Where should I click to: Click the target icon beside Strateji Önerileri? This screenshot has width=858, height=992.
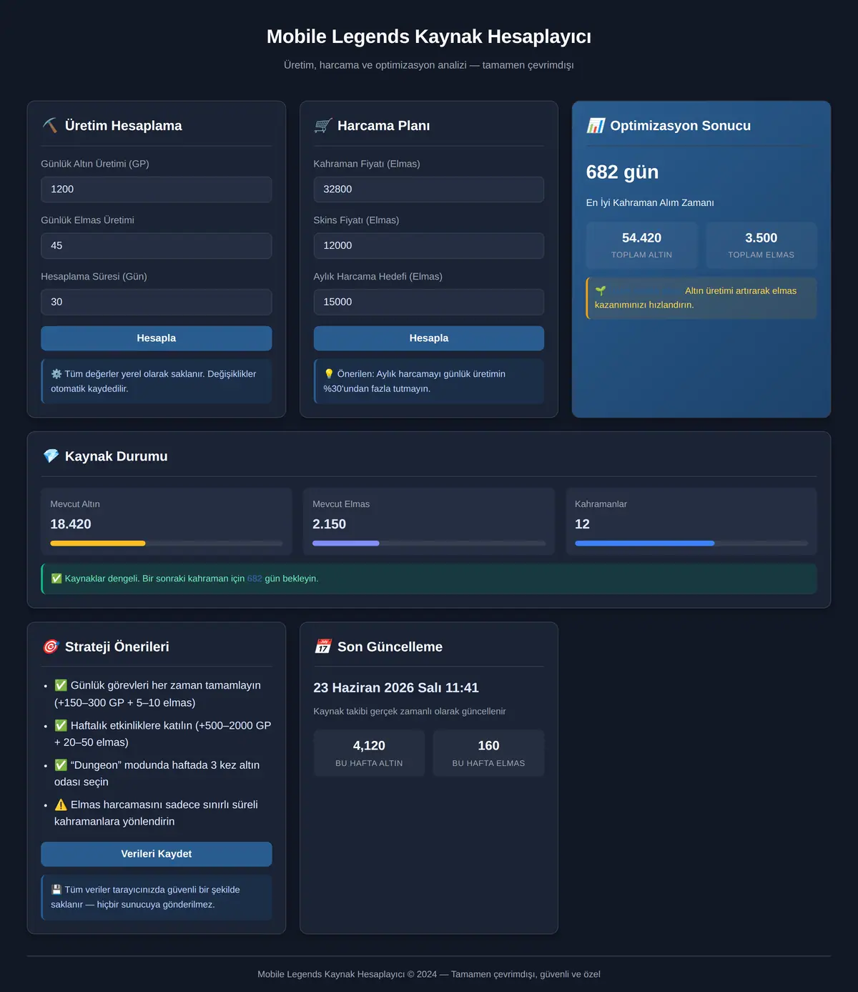[51, 647]
